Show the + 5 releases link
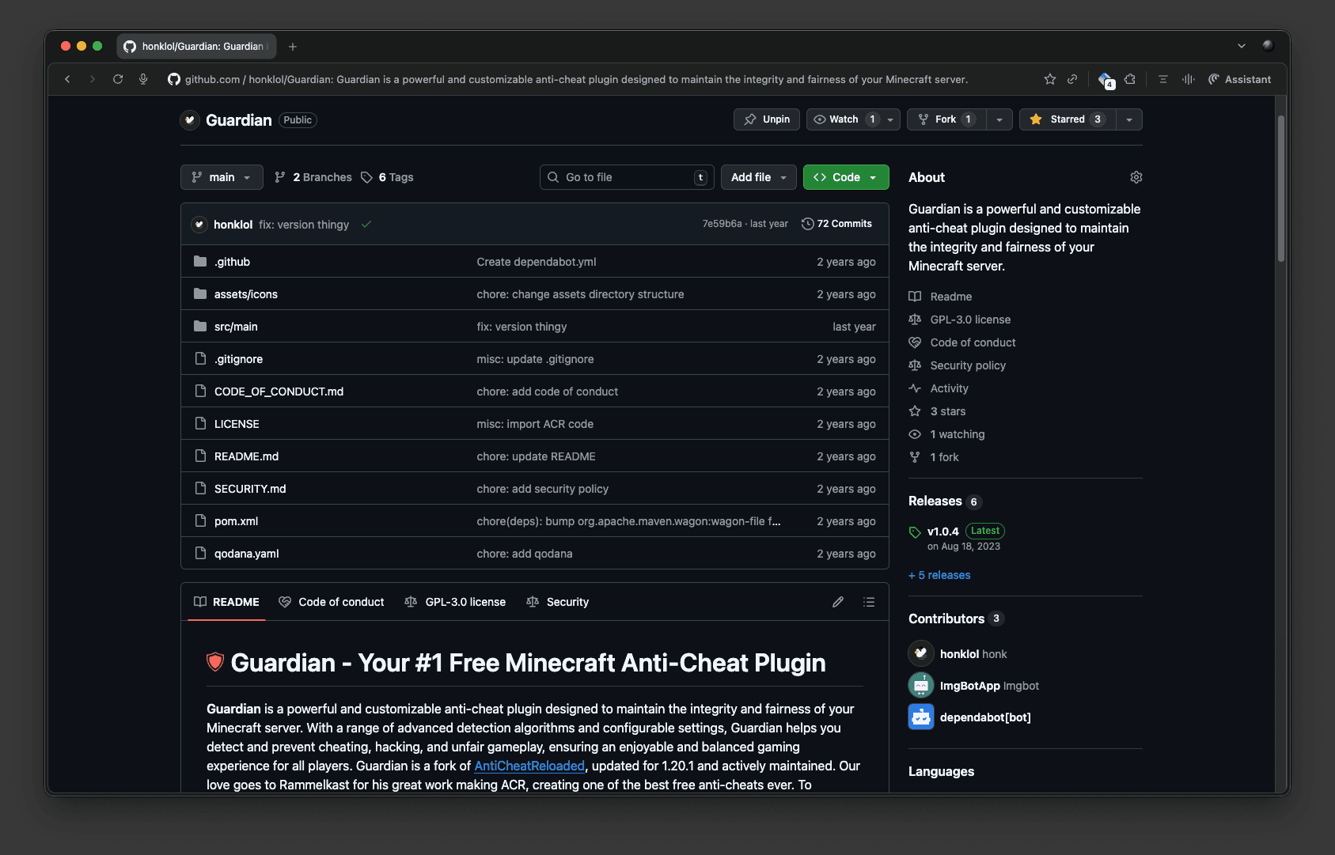Image resolution: width=1335 pixels, height=855 pixels. (x=939, y=575)
